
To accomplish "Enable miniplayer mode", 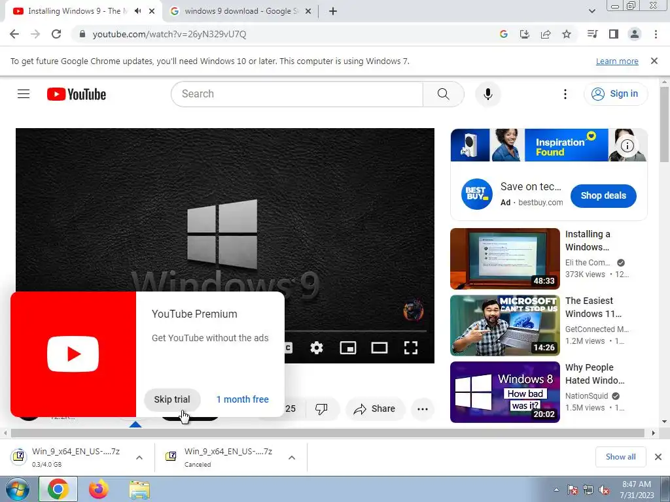I will point(348,348).
